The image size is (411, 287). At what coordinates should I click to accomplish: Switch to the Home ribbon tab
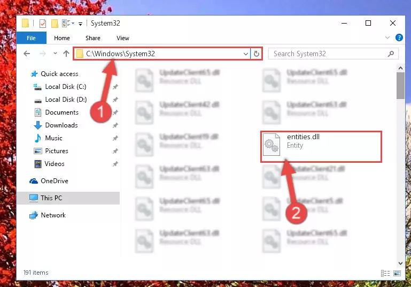(62, 38)
